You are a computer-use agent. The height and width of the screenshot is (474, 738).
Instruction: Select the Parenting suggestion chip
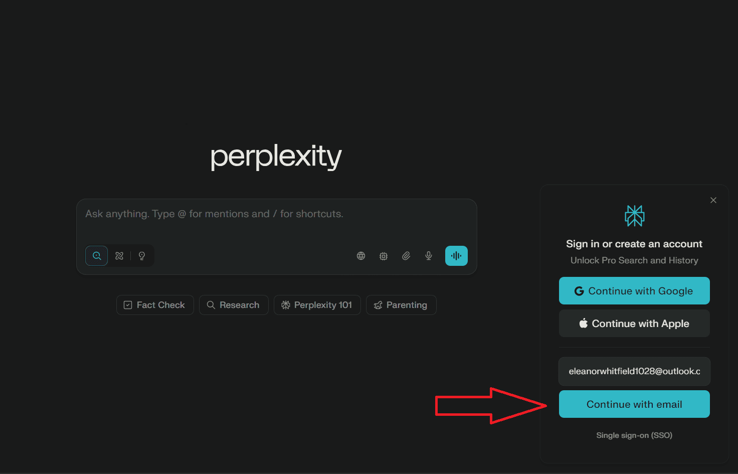point(401,304)
